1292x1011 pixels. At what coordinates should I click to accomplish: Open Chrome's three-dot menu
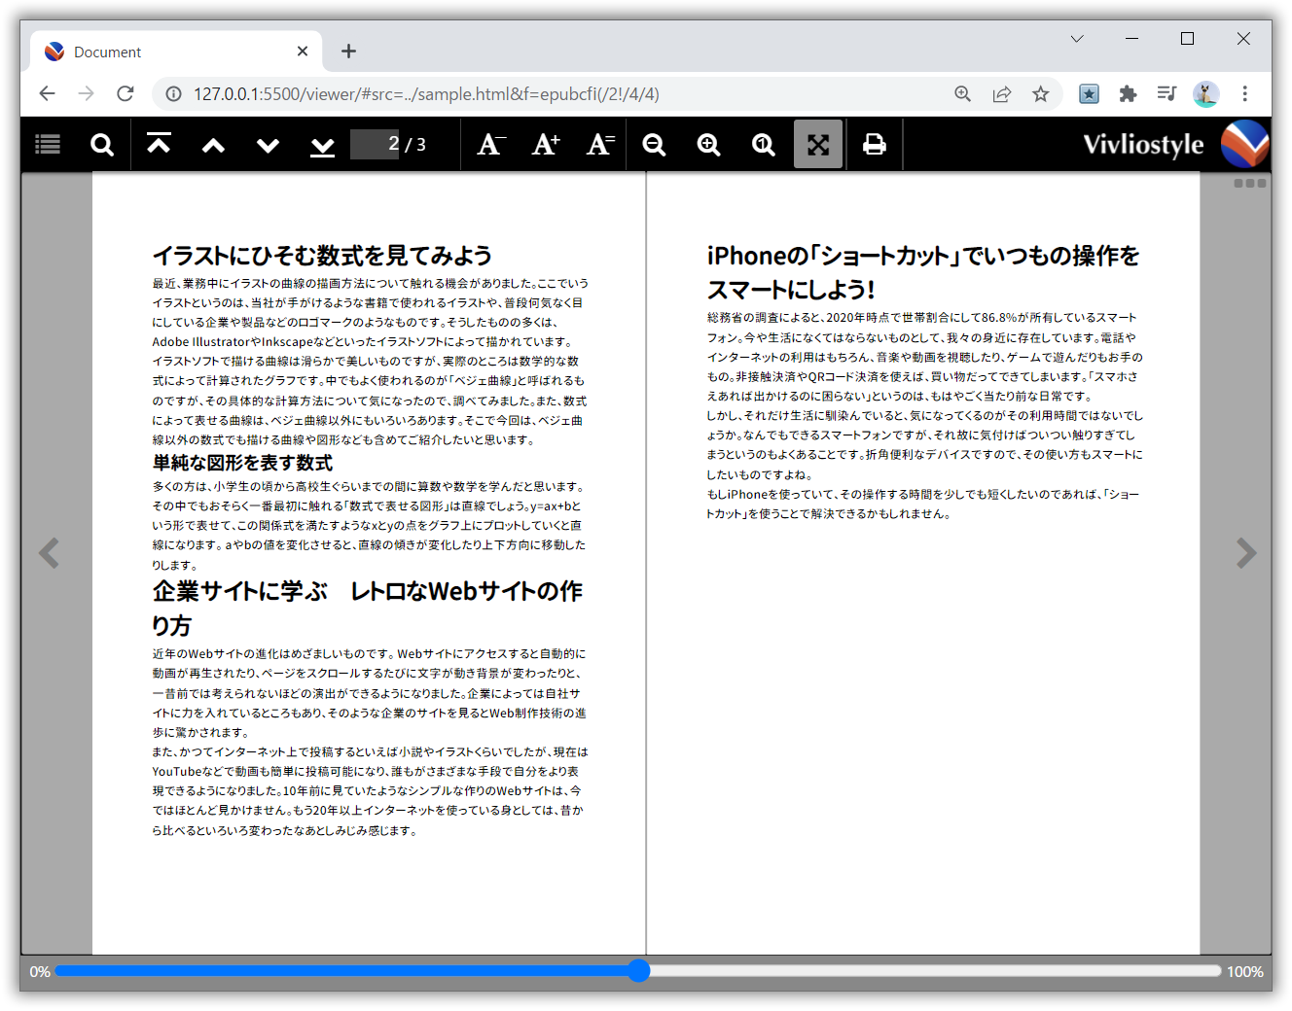pyautogui.click(x=1245, y=93)
